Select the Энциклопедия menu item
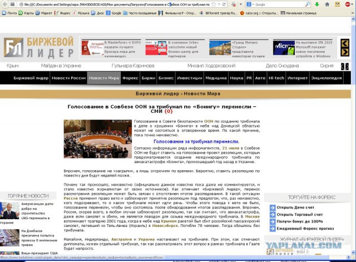The image size is (356, 262). pos(327,78)
